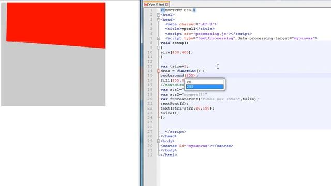Click the text(str1+str2,20,150); statement
This screenshot has width=331, height=186.
(187, 109)
